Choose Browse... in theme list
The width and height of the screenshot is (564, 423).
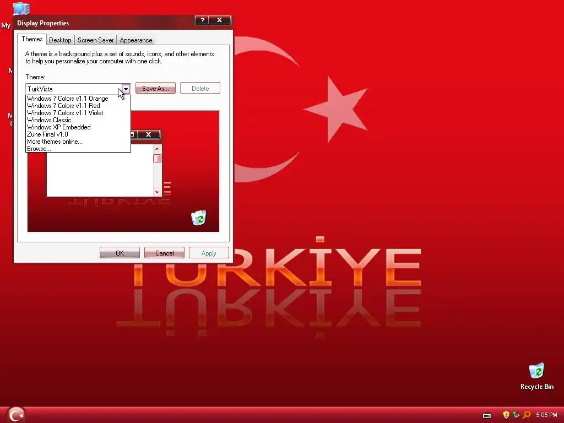tap(78, 149)
